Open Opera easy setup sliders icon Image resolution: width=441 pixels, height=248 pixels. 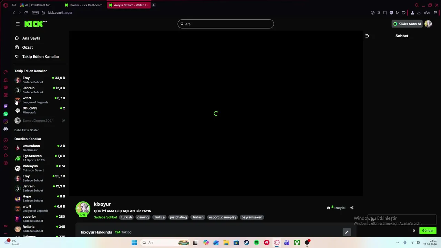[x=435, y=13]
